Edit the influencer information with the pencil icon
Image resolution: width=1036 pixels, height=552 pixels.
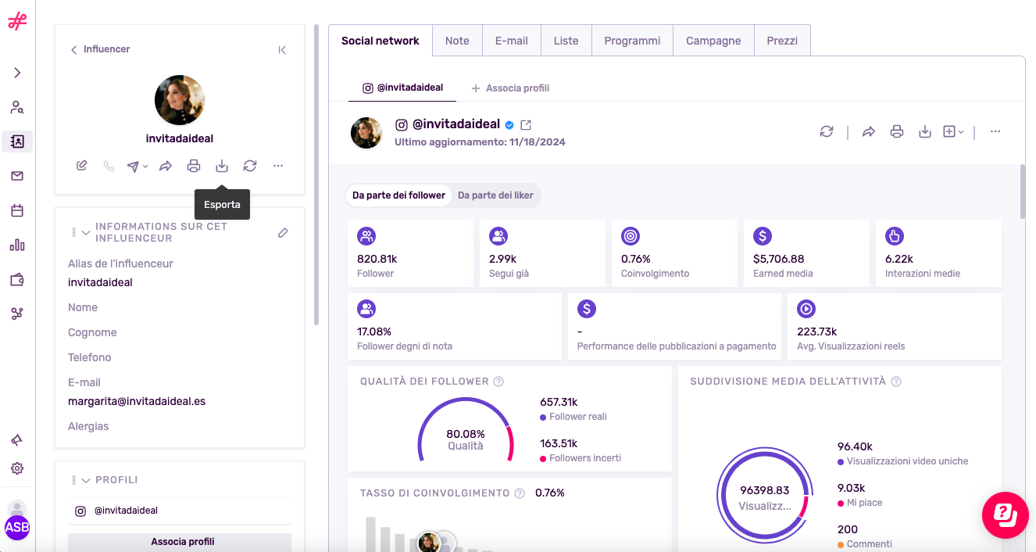283,232
